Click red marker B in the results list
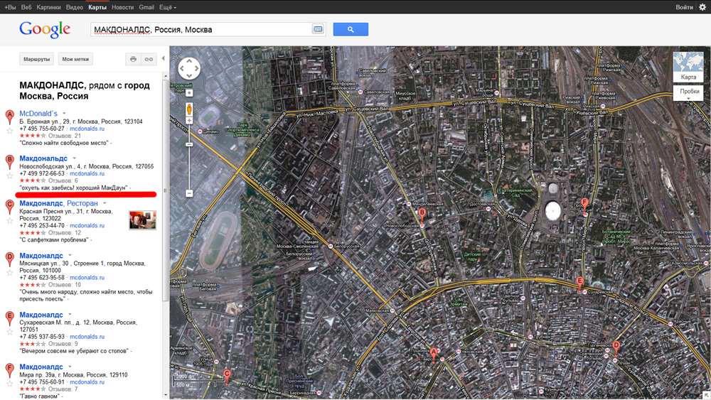Screen dimensions: 711x400 click(9, 162)
